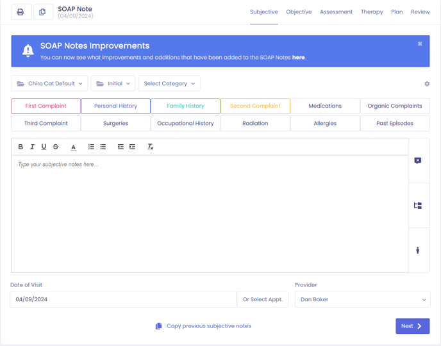Select the Organic Complaints button
This screenshot has height=346, width=441.
tap(395, 106)
